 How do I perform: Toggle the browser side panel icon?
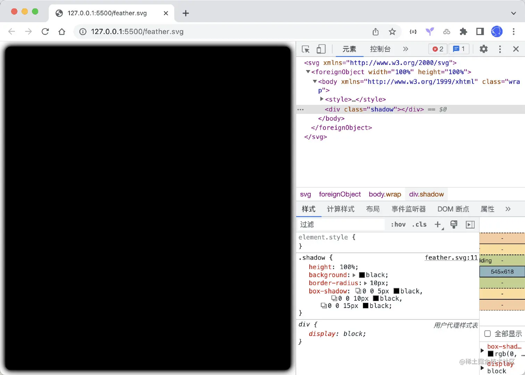[x=480, y=32]
